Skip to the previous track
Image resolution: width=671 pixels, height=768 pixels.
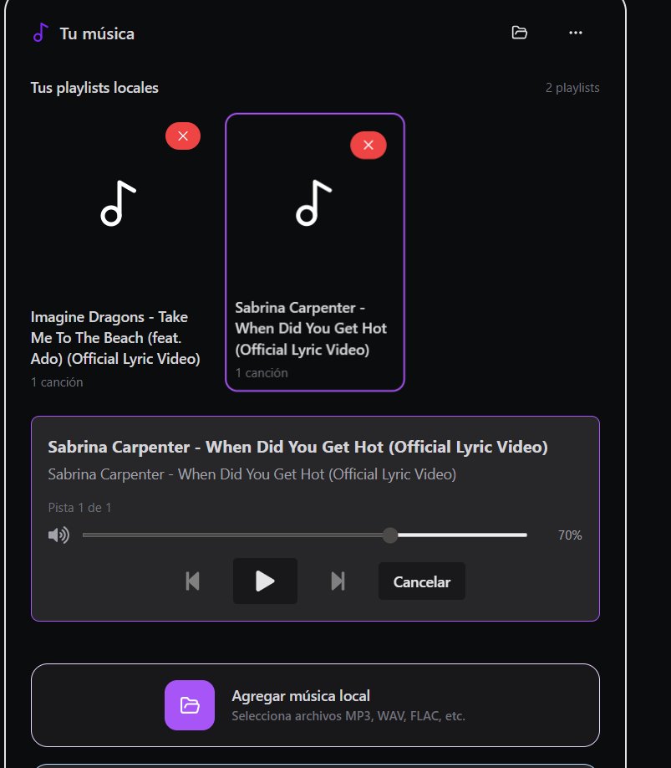193,581
